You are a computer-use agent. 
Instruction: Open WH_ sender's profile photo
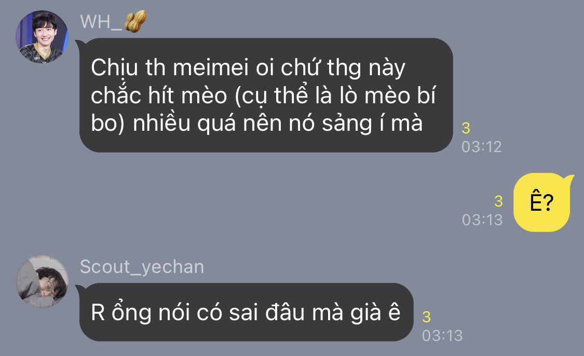coord(42,36)
